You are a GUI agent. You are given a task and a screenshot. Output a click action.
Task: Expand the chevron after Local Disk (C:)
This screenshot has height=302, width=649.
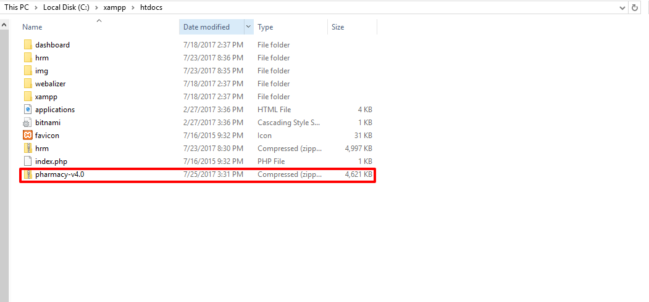click(96, 7)
